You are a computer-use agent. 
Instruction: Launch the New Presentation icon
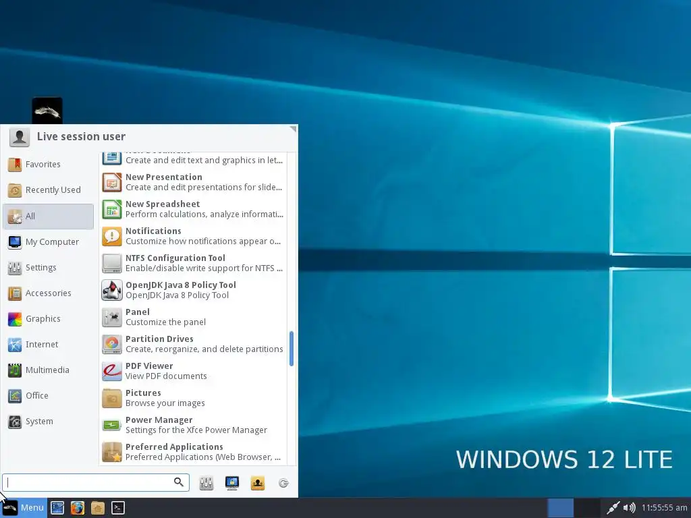pos(112,182)
